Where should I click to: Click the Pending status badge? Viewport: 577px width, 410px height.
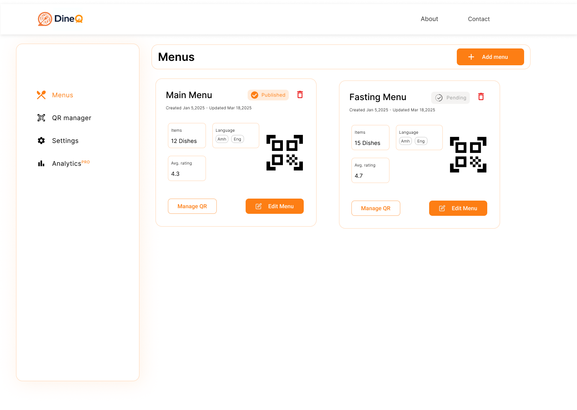[450, 98]
